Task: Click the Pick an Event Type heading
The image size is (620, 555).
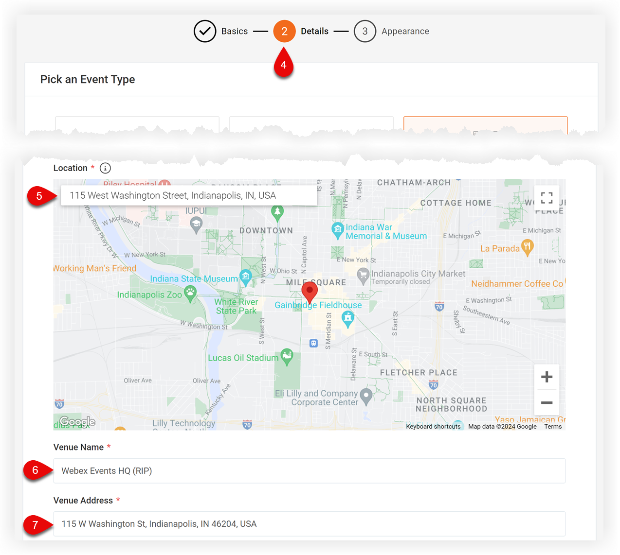Action: click(x=88, y=80)
